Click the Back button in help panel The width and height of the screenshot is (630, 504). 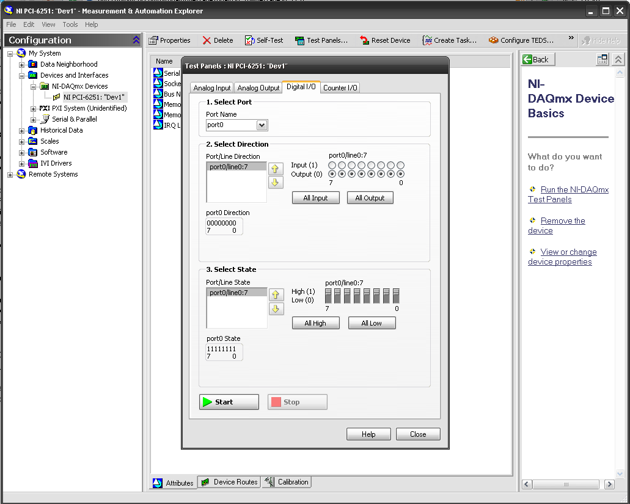(538, 59)
